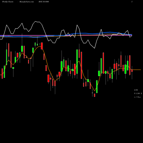This screenshot has width=143, height=143.
Task: Click the white indicator line's highest peak
Action: tap(35, 21)
